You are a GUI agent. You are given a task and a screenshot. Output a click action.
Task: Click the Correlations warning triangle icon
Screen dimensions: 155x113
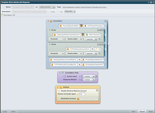point(51,21)
